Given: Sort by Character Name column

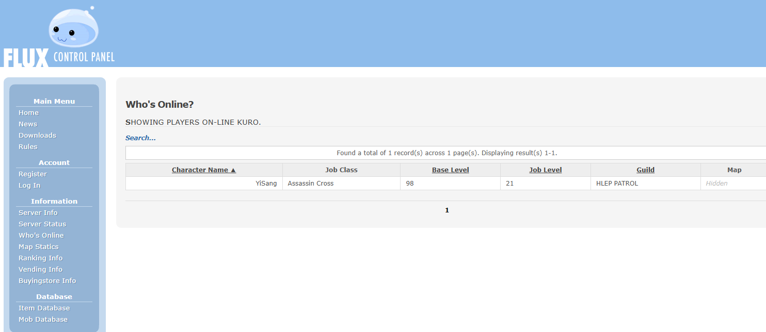Looking at the screenshot, I should pos(204,170).
